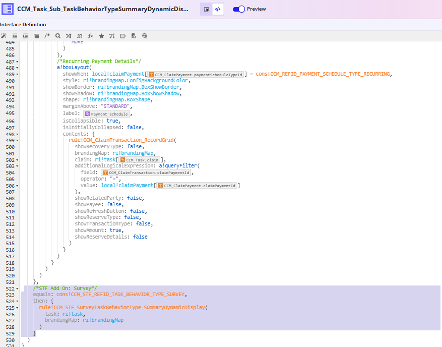Click the fx function toolbar icon
This screenshot has height=347, width=442.
pyautogui.click(x=91, y=36)
